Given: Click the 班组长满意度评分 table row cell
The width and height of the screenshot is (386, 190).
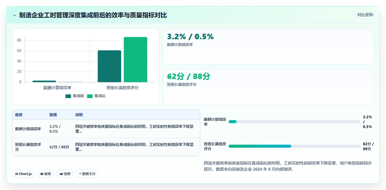Looking at the screenshot, I should (x=30, y=147).
